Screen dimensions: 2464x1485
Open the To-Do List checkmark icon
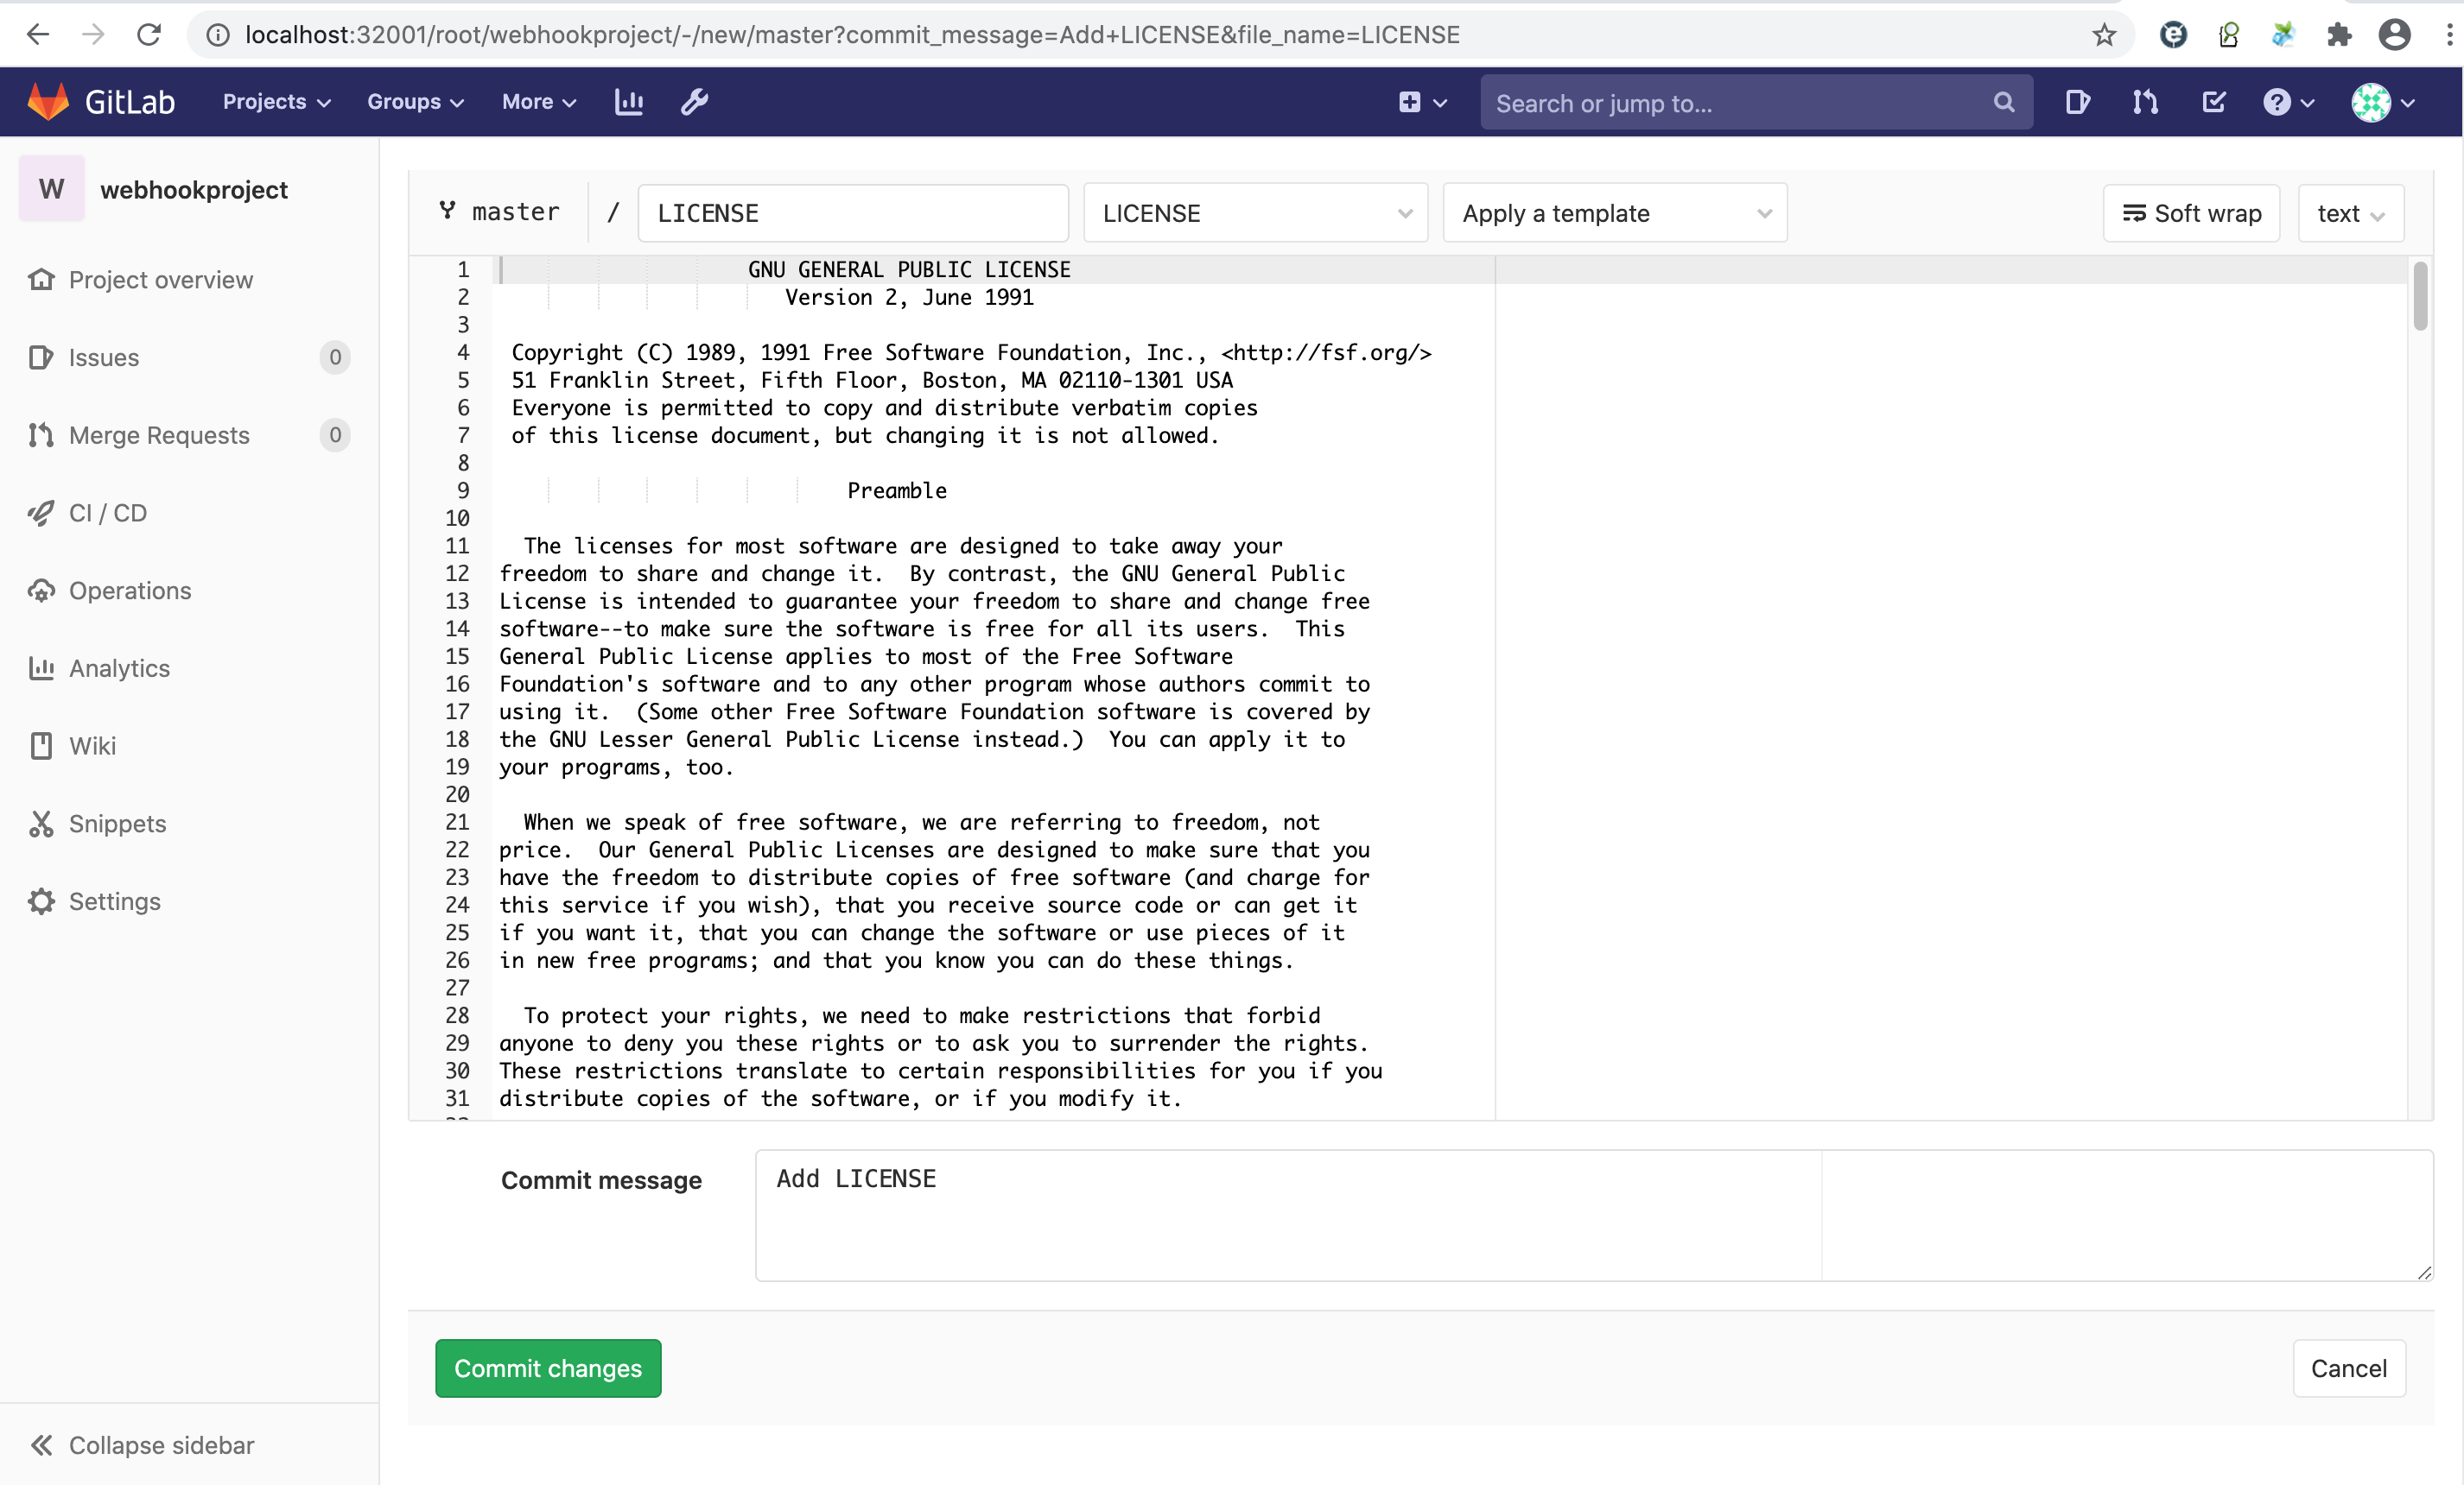pyautogui.click(x=2215, y=102)
